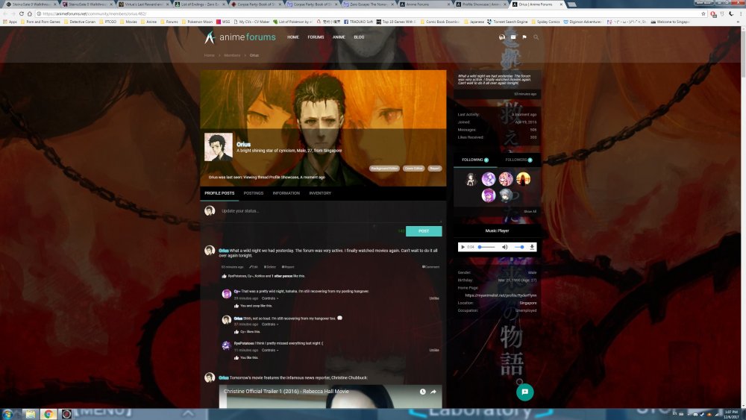
Task: Click share arrow on Christine video
Action: [433, 392]
